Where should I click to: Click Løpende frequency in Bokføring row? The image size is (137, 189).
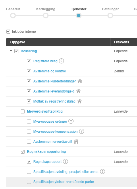tap(121, 51)
